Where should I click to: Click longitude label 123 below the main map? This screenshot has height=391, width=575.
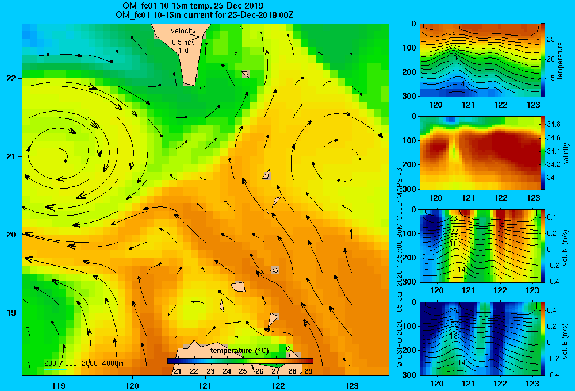coord(352,385)
